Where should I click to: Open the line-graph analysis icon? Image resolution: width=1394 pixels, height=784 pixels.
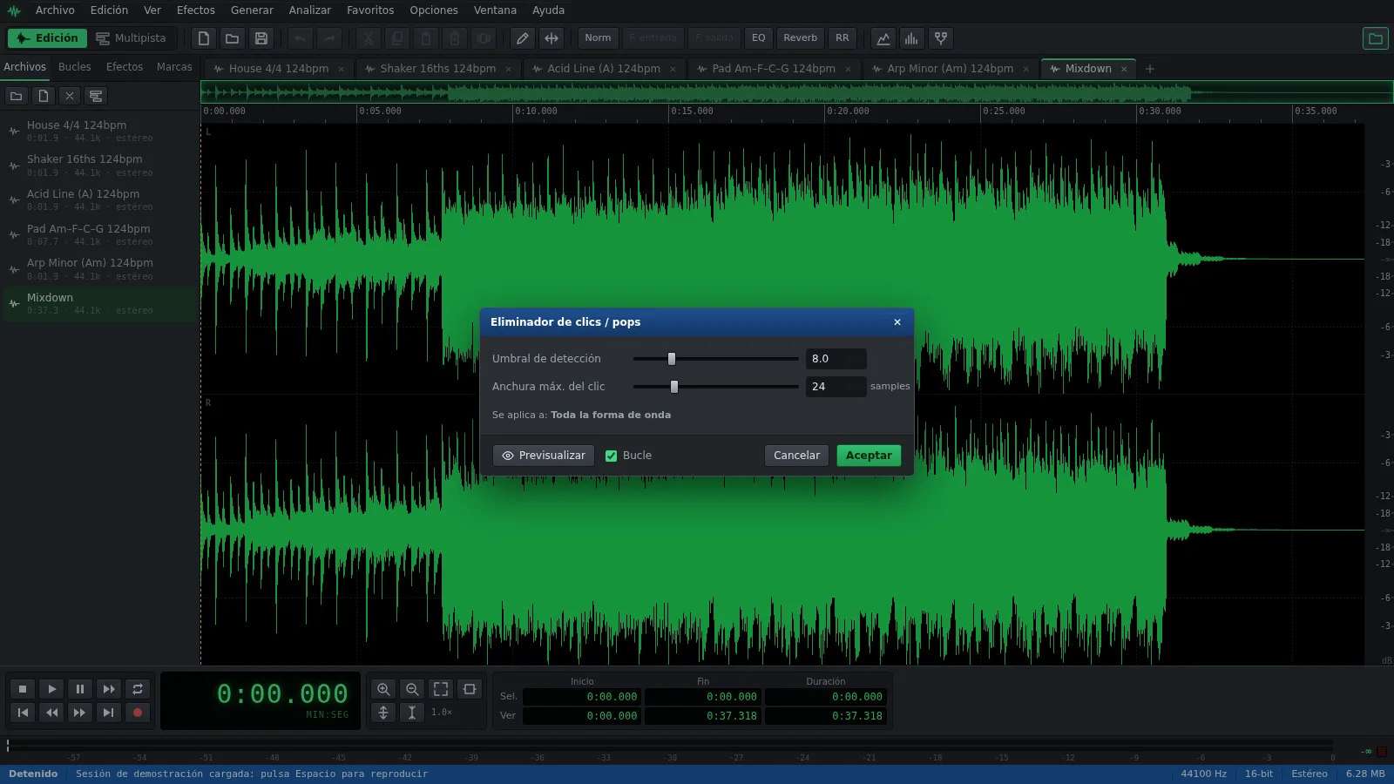click(883, 38)
